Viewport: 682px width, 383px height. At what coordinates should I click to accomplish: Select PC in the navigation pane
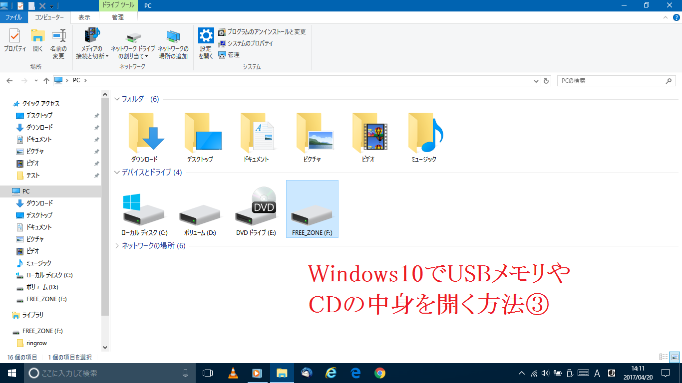coord(26,191)
